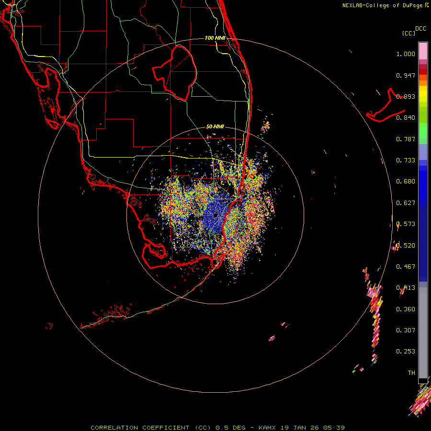Click the 0.253 scale value
The image size is (431, 431).
(406, 352)
